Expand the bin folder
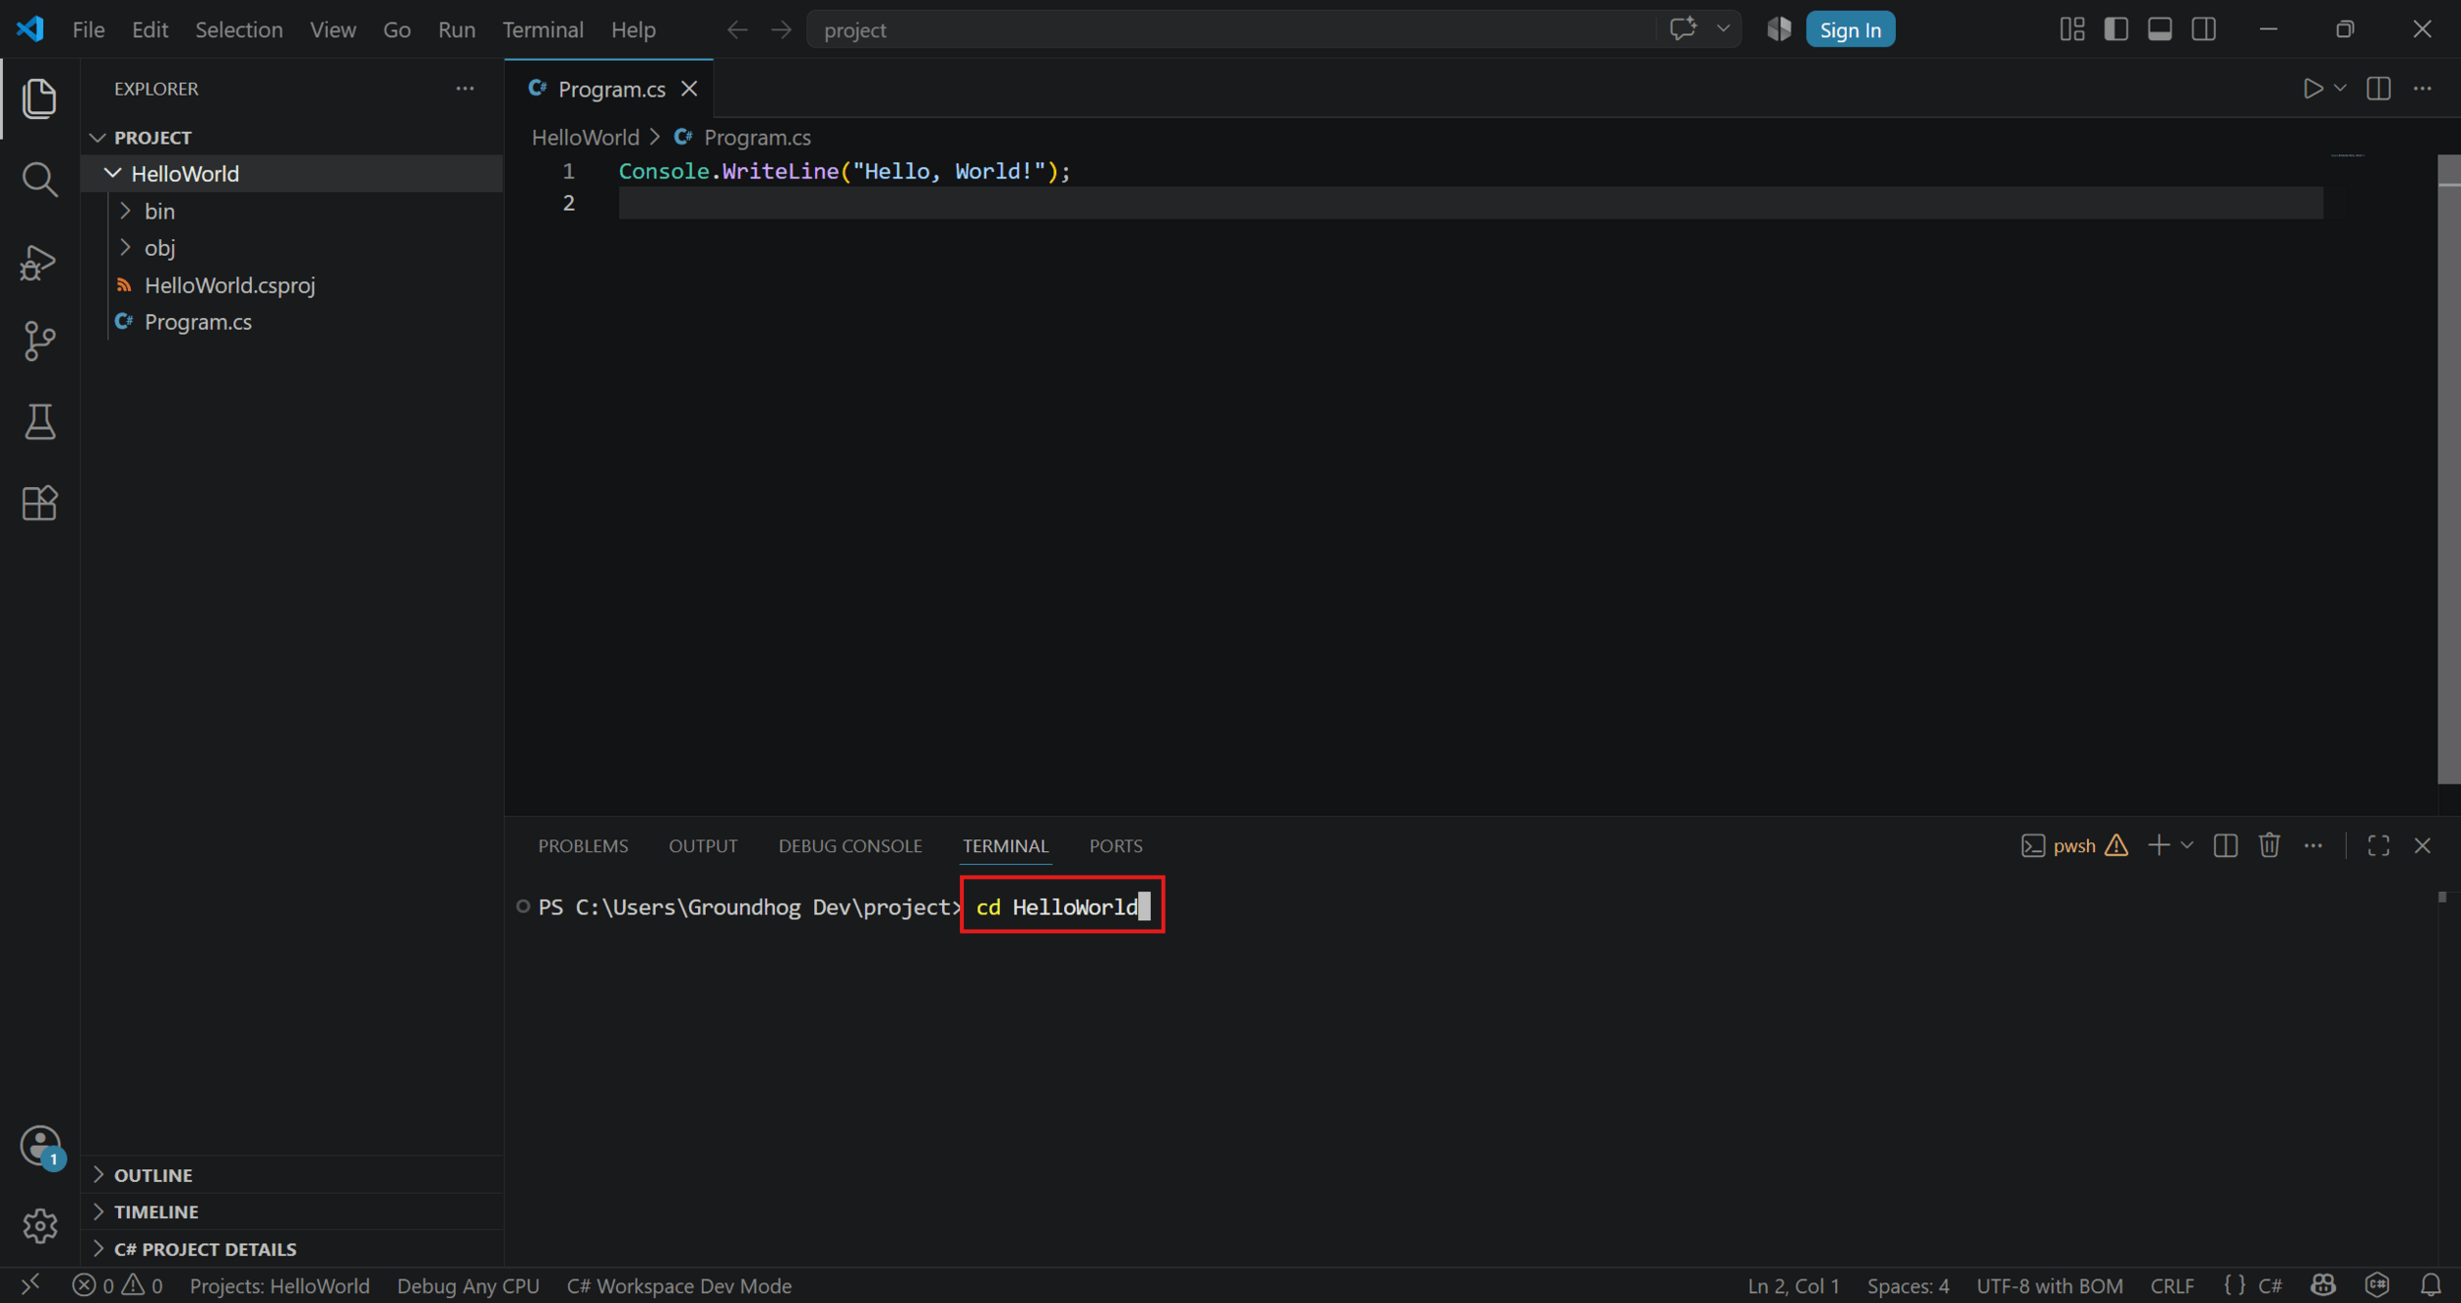 pyautogui.click(x=125, y=211)
